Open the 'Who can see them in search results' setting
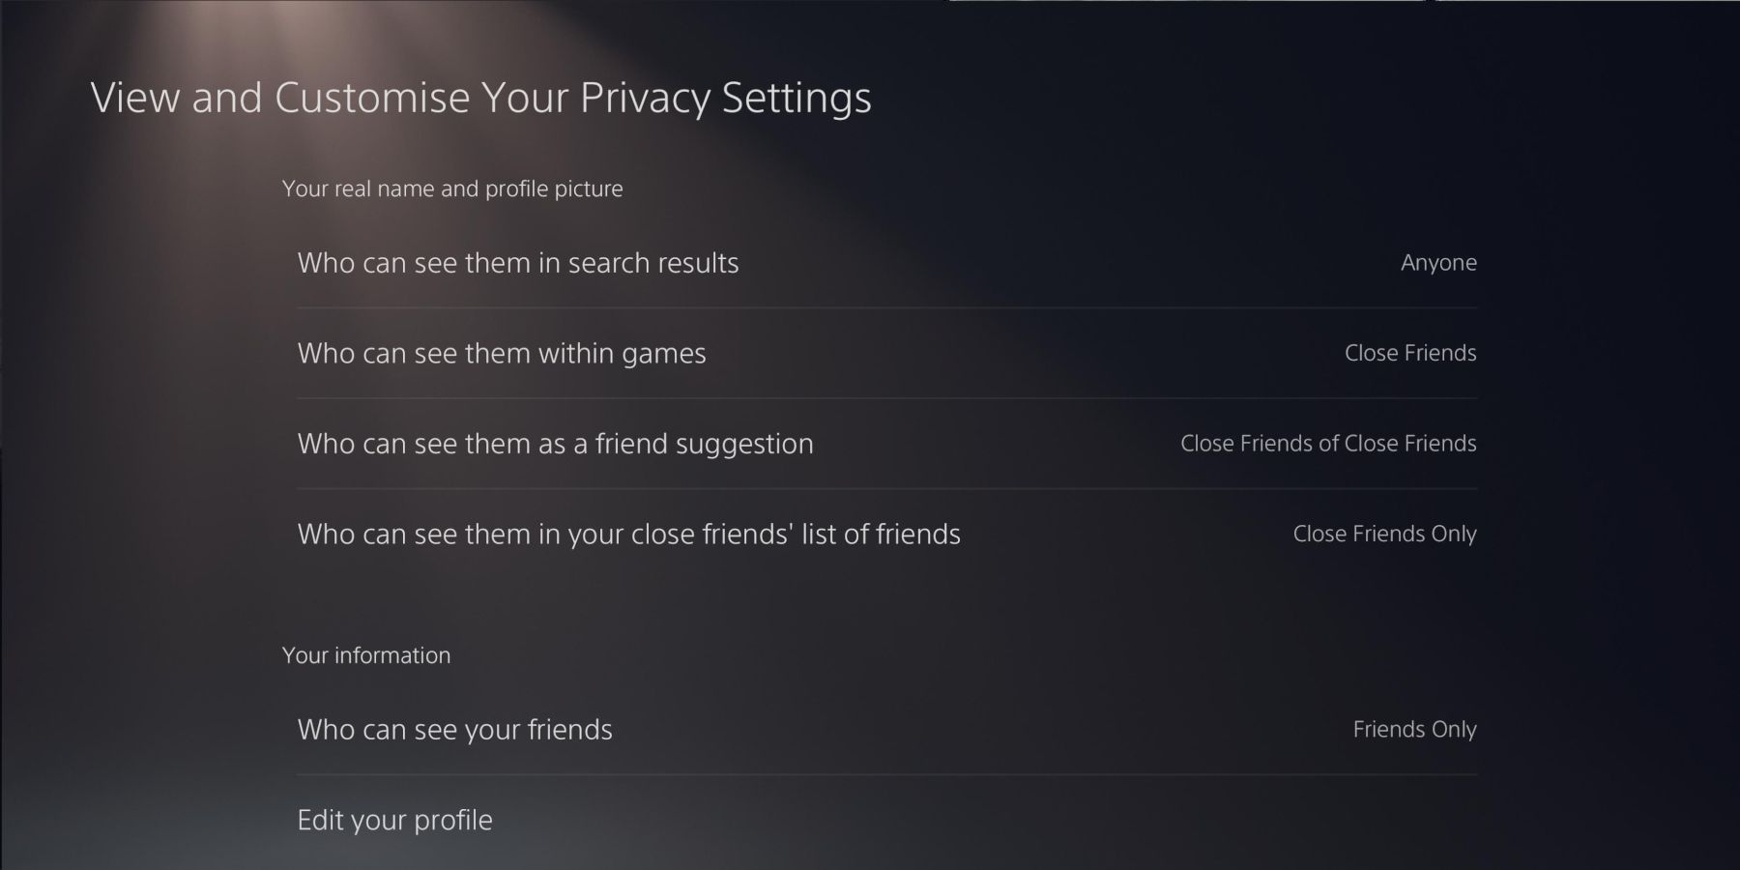 (x=518, y=262)
